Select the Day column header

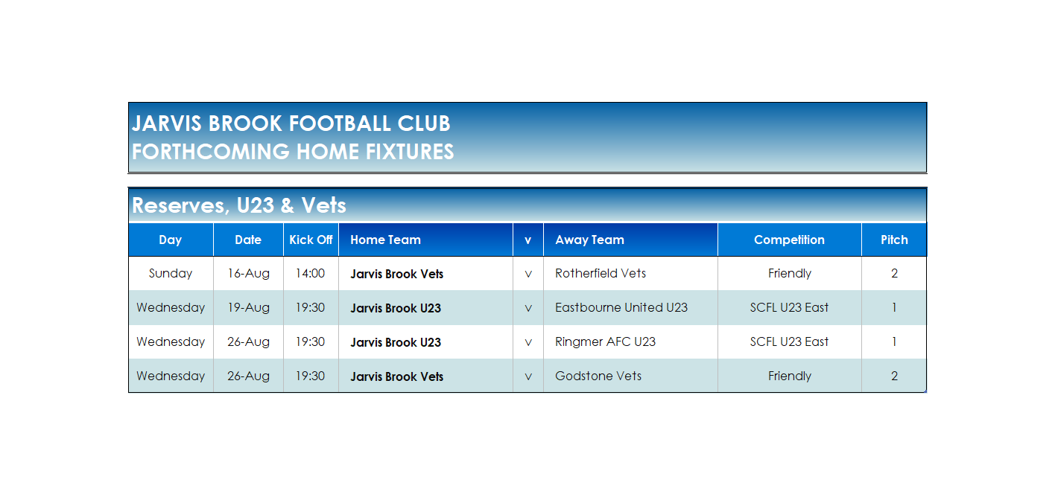[171, 240]
